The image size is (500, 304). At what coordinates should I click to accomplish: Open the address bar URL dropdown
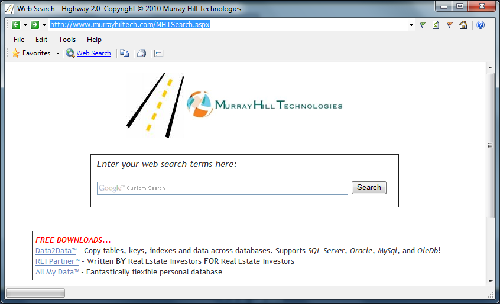411,25
